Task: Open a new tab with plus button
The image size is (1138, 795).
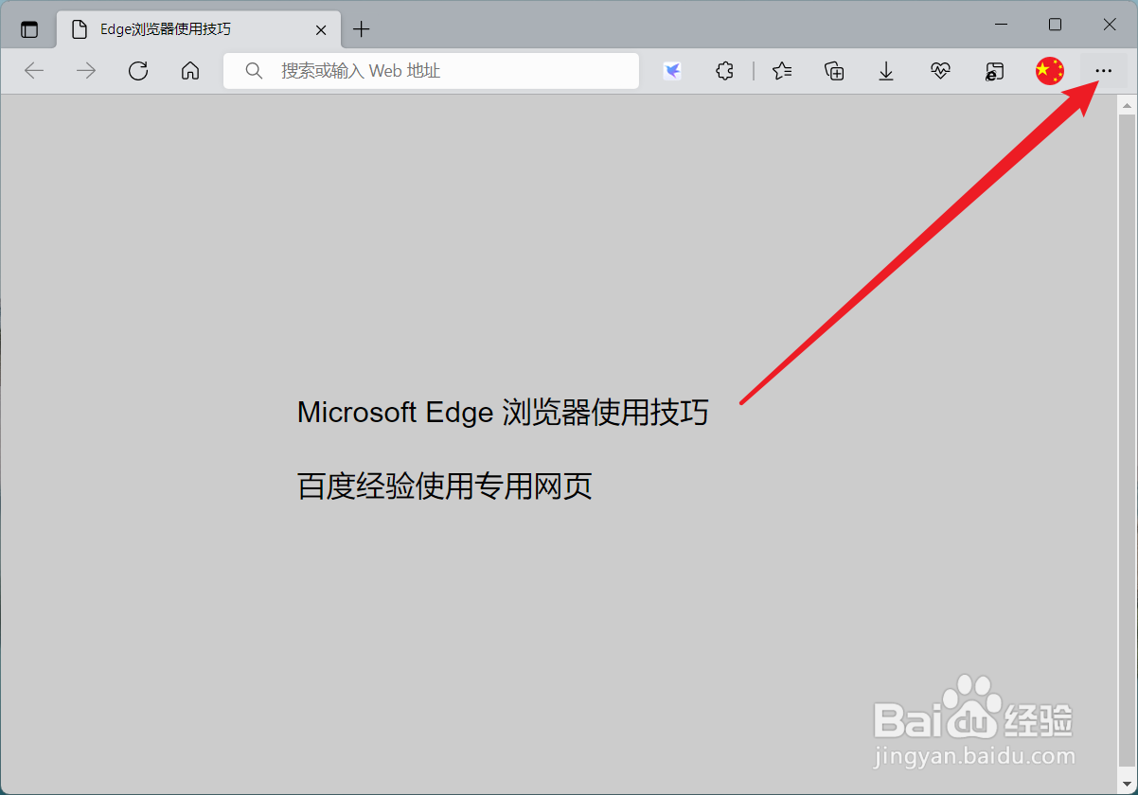Action: pos(362,29)
